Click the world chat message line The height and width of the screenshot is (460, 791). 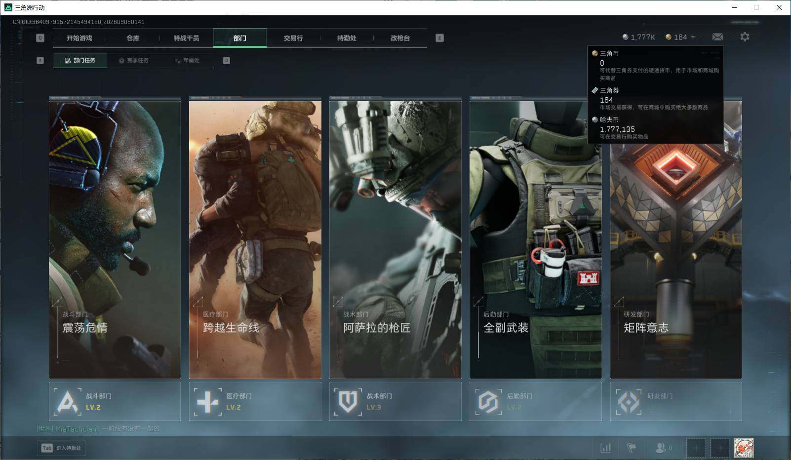click(98, 428)
